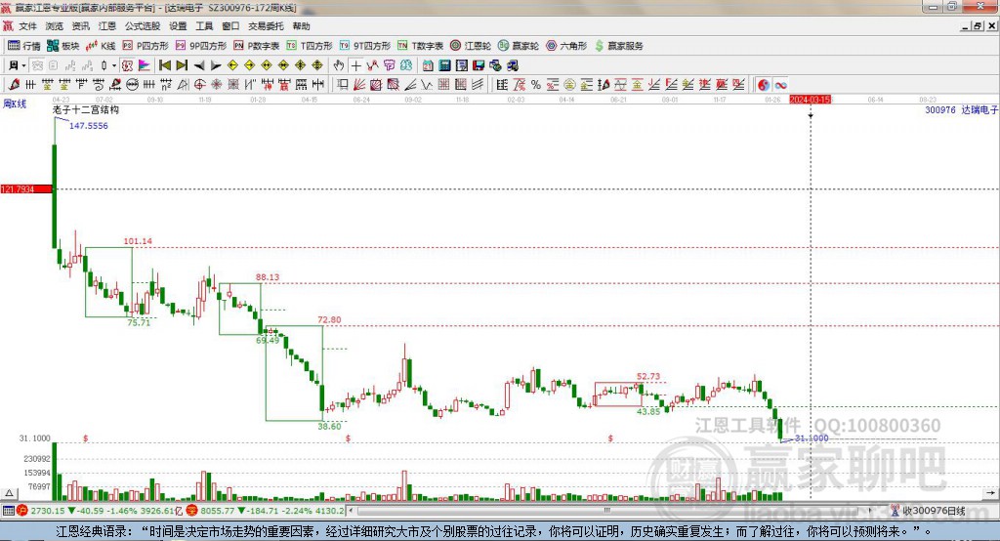Click the right arrow at chart edge
The height and width of the screenshot is (541, 1000).
pos(990,493)
